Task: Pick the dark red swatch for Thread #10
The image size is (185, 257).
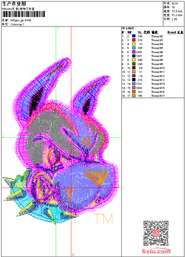Action: click(x=134, y=68)
